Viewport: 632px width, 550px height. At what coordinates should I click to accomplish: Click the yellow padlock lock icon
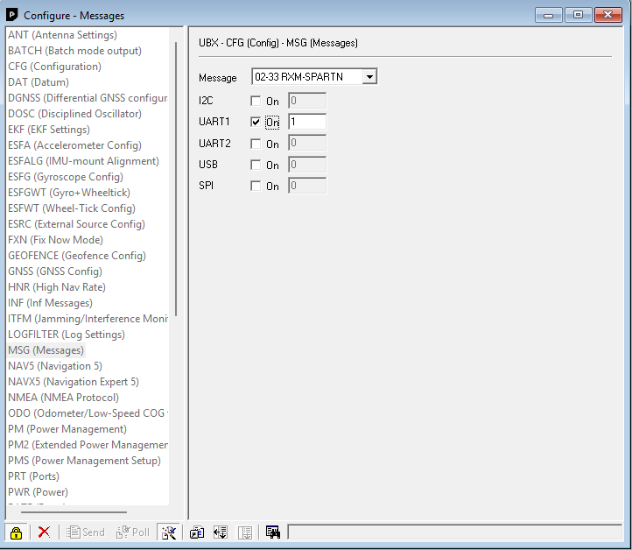(16, 532)
